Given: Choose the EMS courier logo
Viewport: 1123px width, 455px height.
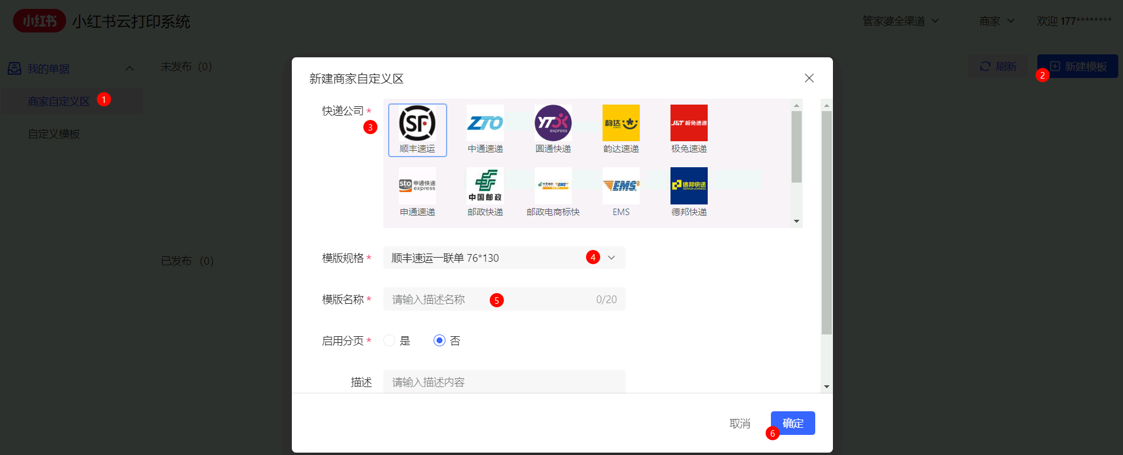Looking at the screenshot, I should pyautogui.click(x=621, y=186).
